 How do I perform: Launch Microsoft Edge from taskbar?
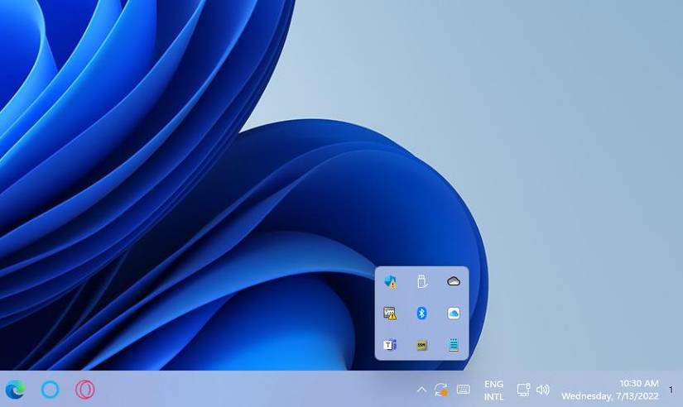pyautogui.click(x=15, y=389)
